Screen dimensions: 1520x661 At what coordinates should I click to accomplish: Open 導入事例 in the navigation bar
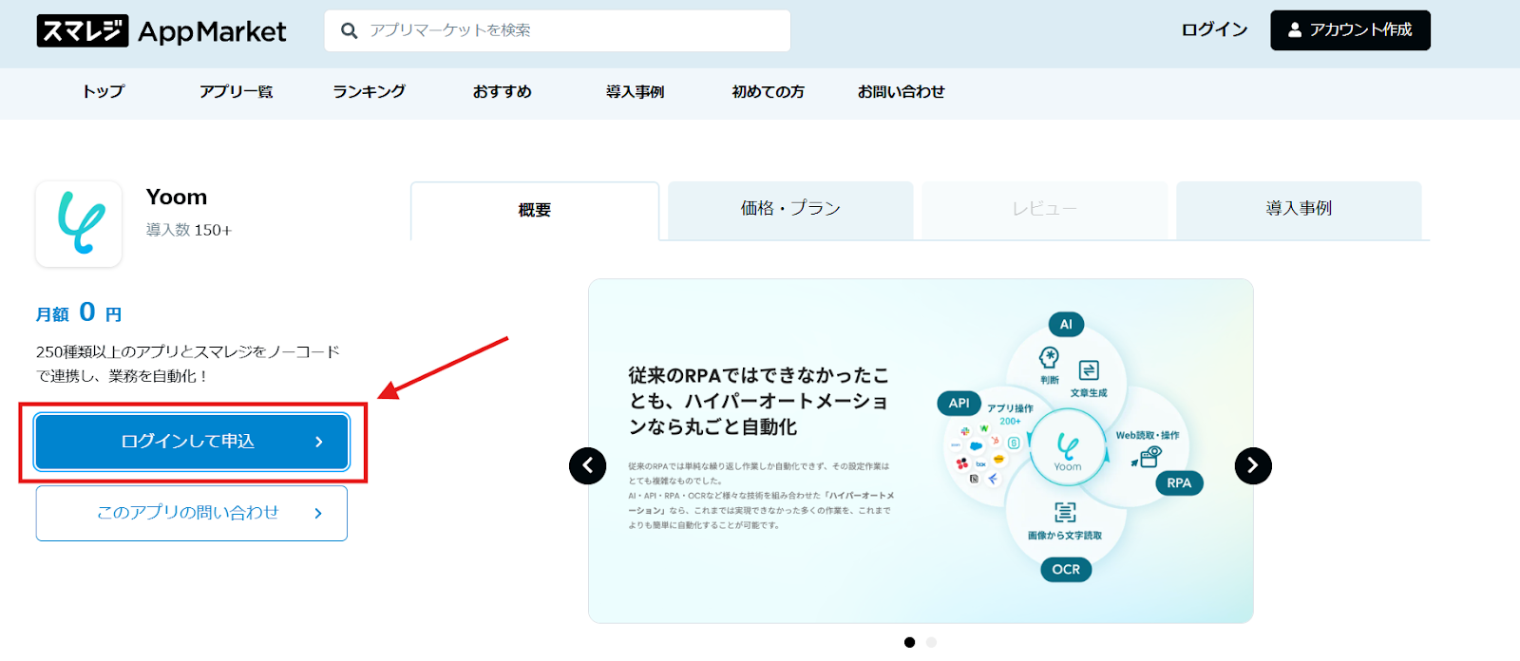click(635, 91)
